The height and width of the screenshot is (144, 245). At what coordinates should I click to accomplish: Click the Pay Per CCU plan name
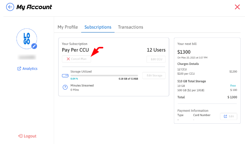point(75,50)
